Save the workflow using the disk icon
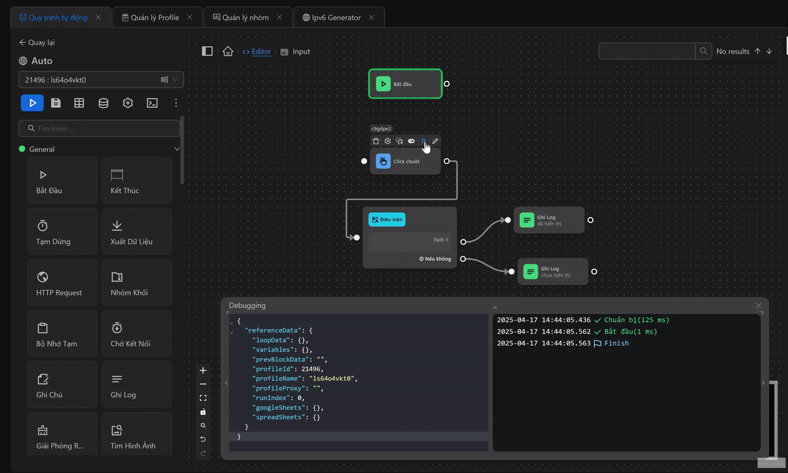 pyautogui.click(x=56, y=103)
